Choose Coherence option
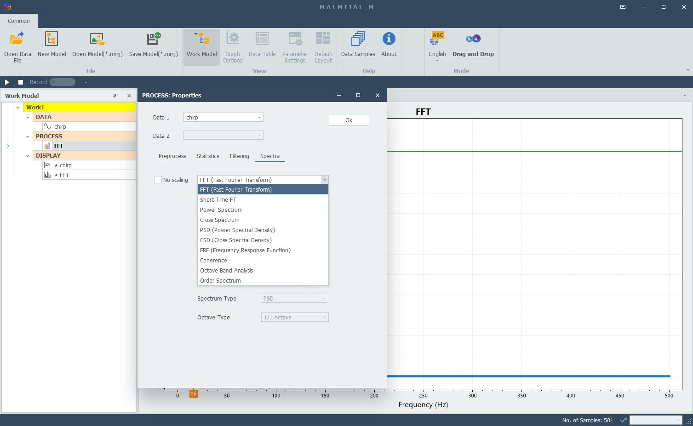 (x=263, y=260)
